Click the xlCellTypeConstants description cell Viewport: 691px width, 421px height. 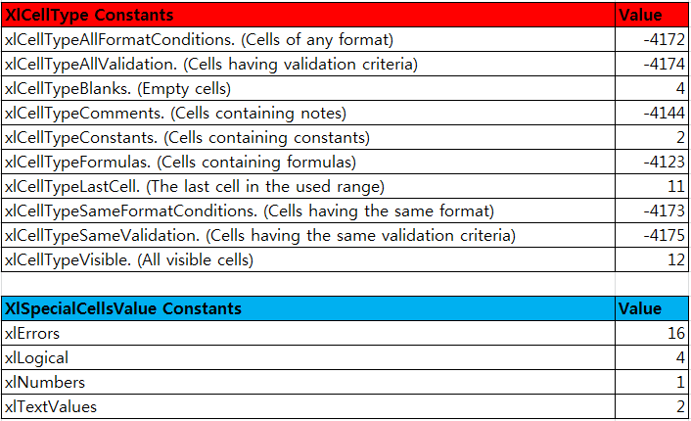pos(308,137)
